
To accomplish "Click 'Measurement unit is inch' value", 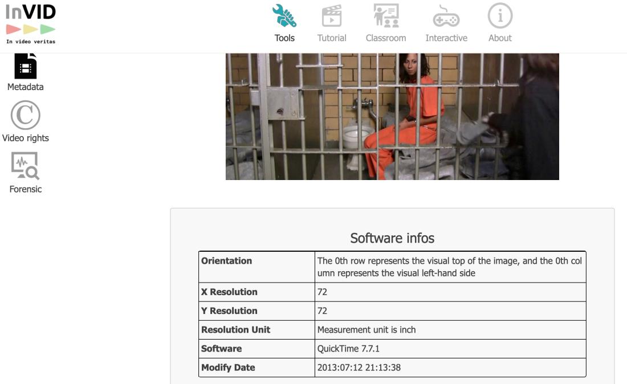I will 367,330.
